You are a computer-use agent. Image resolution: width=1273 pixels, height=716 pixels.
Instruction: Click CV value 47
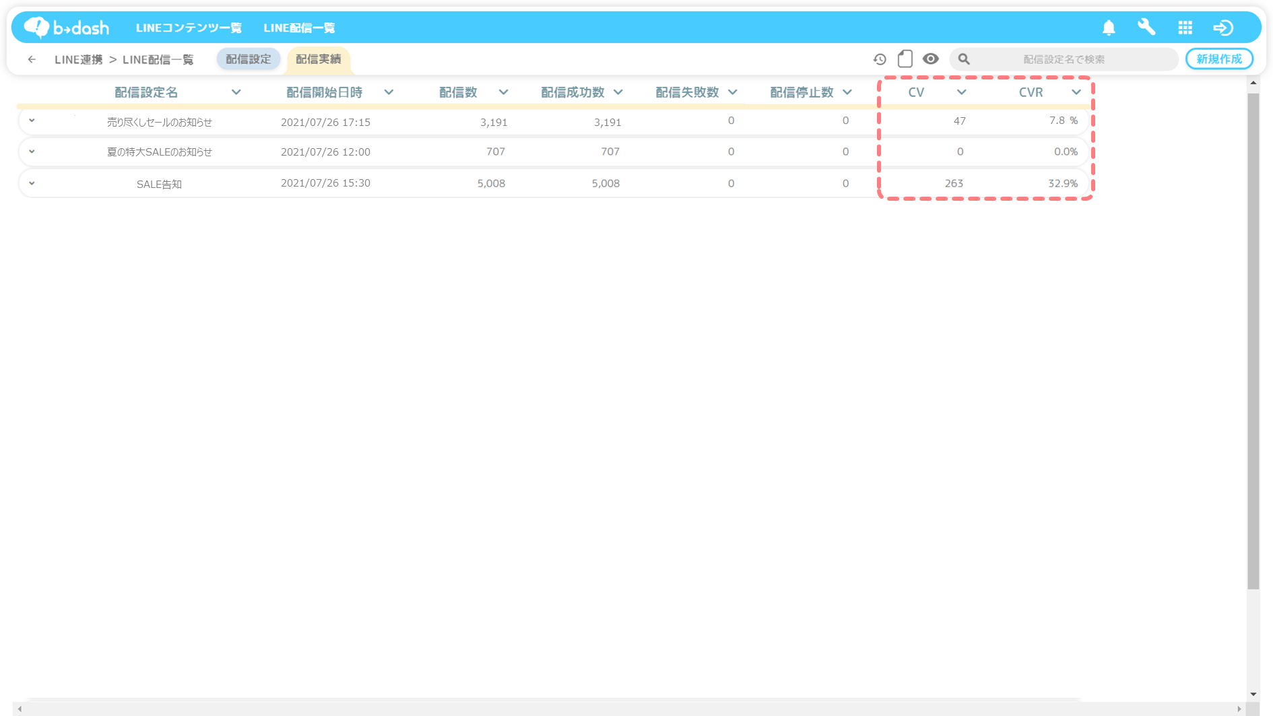point(959,121)
